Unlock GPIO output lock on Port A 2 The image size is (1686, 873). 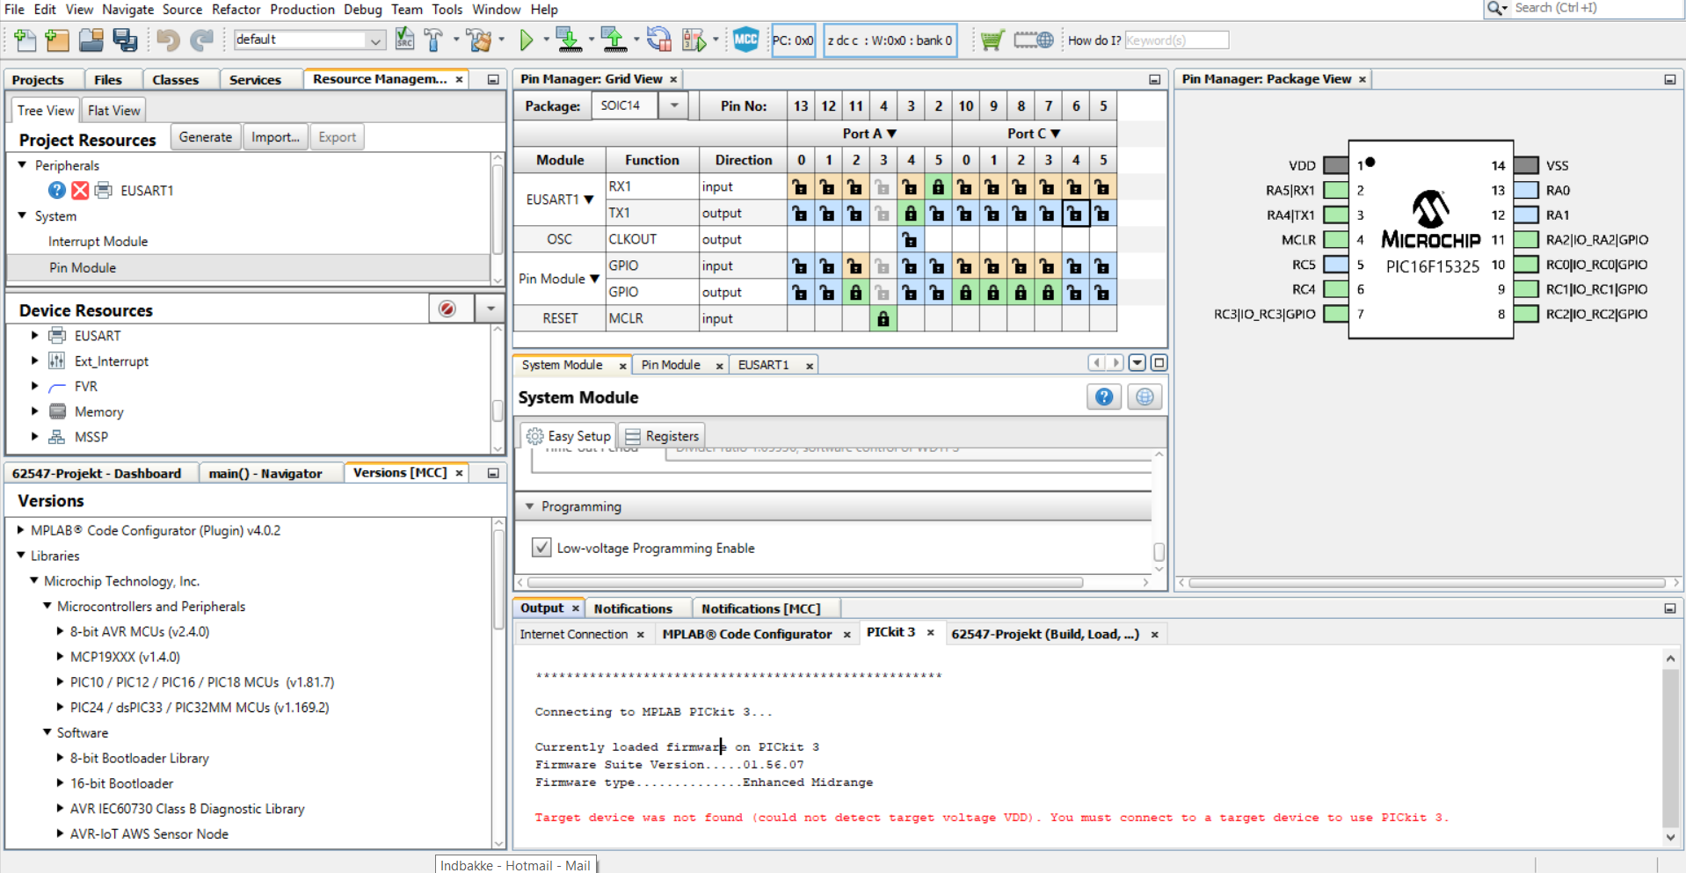855,292
